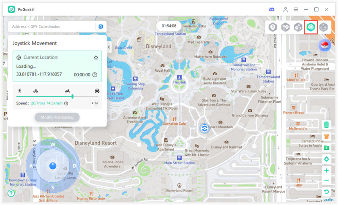Image resolution: width=338 pixels, height=205 pixels.
Task: Toggle speed unit to M
Action: [96, 103]
